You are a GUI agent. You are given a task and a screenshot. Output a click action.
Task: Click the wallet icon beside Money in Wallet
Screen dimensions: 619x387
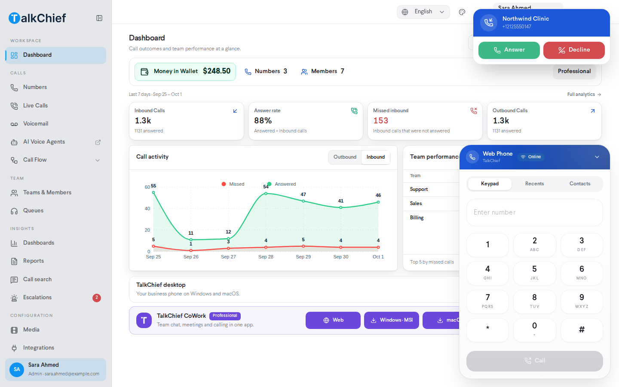(x=145, y=71)
